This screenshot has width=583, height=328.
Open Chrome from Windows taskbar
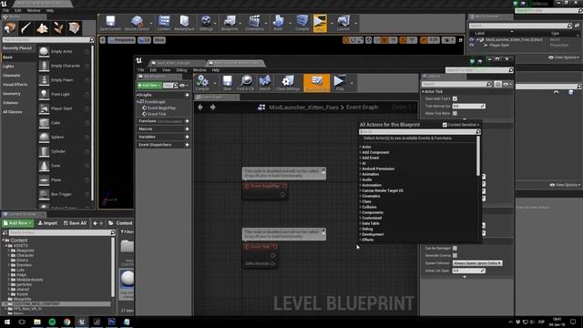point(66,322)
